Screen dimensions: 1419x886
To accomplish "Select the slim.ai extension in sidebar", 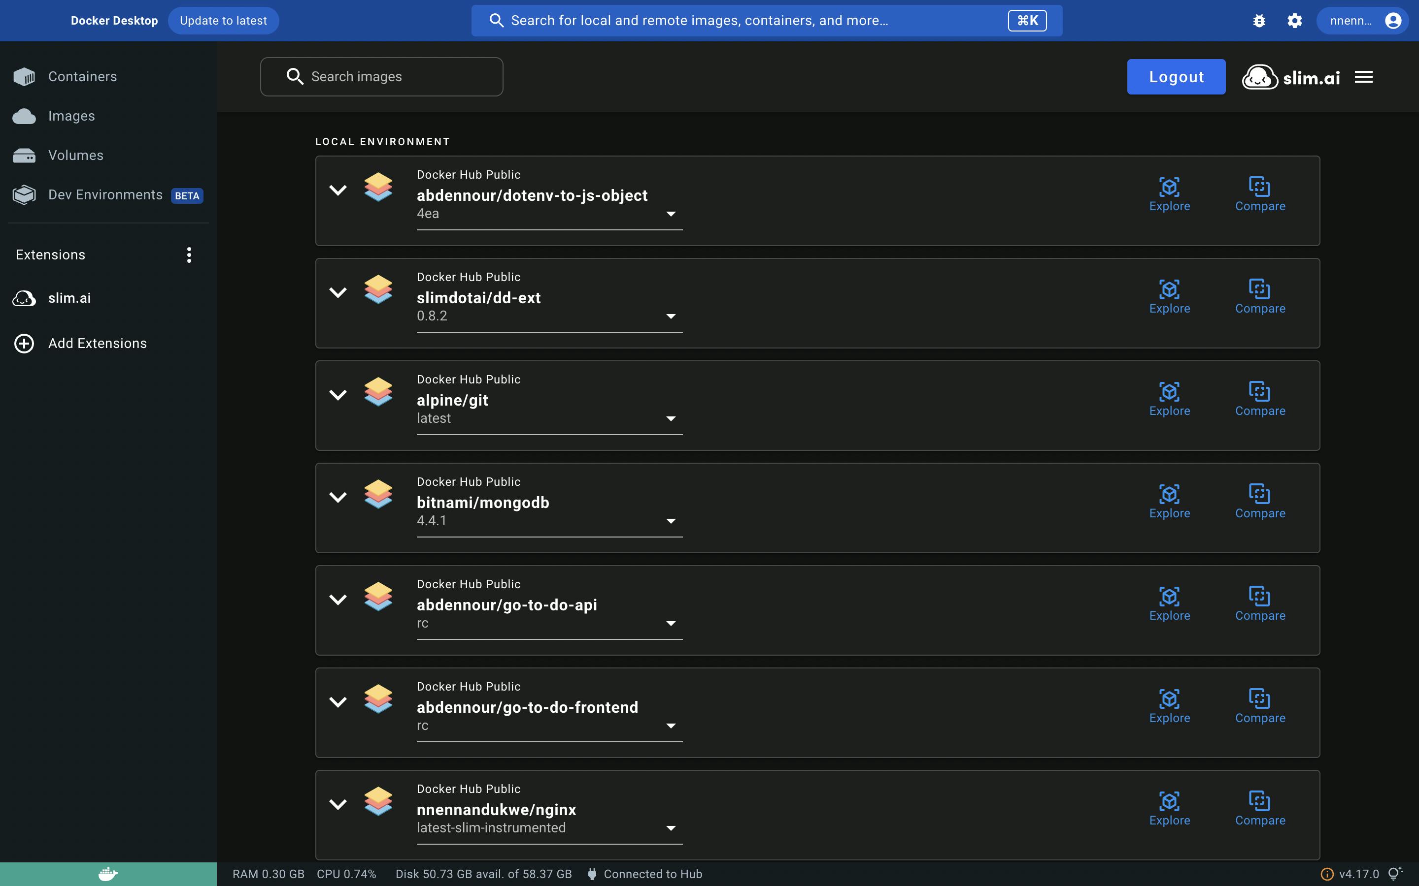I will pos(108,298).
